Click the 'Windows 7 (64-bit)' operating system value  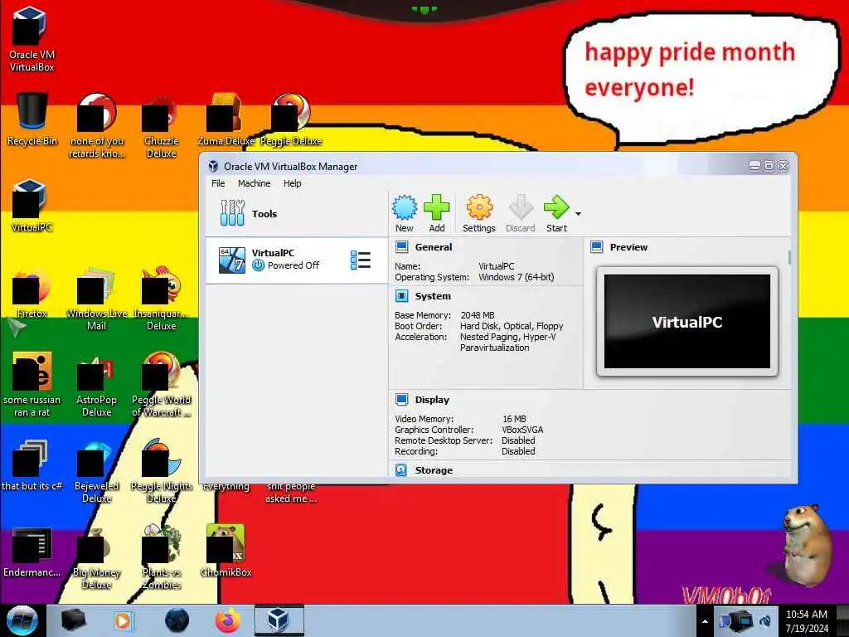pos(516,277)
